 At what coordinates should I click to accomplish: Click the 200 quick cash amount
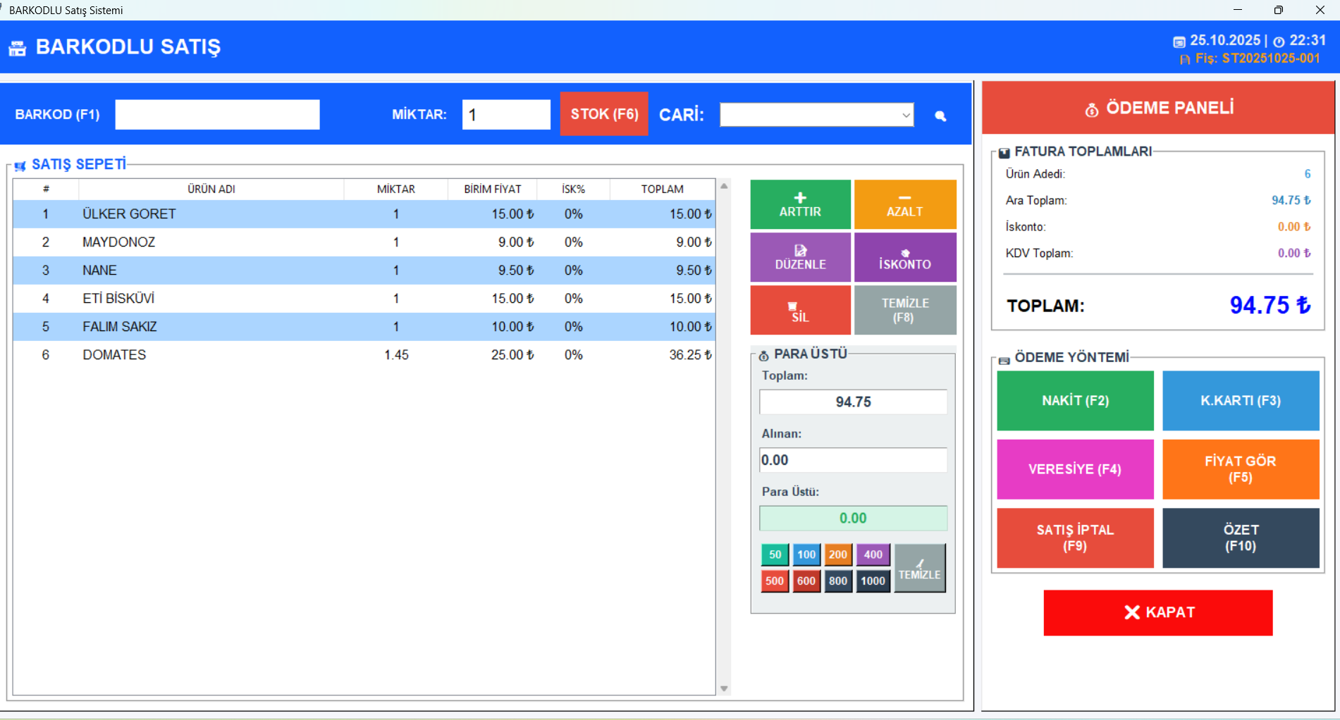[x=837, y=555]
